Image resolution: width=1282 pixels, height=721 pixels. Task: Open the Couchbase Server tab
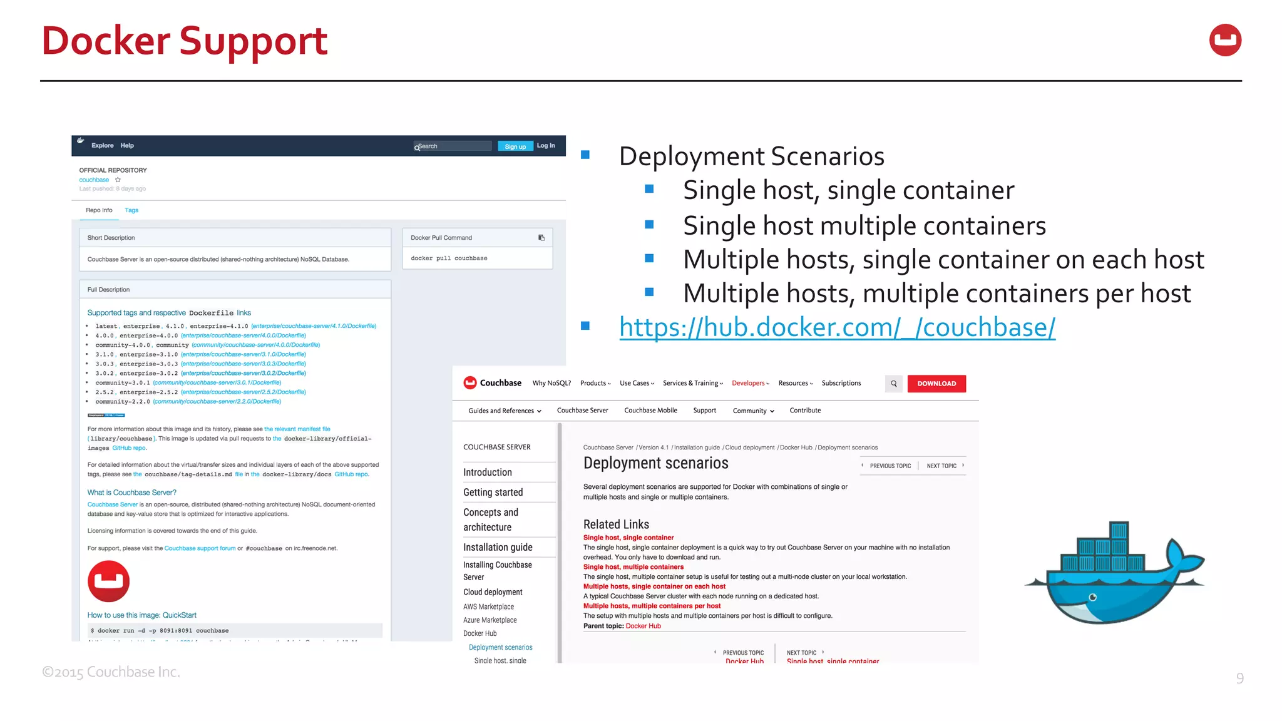coord(583,411)
